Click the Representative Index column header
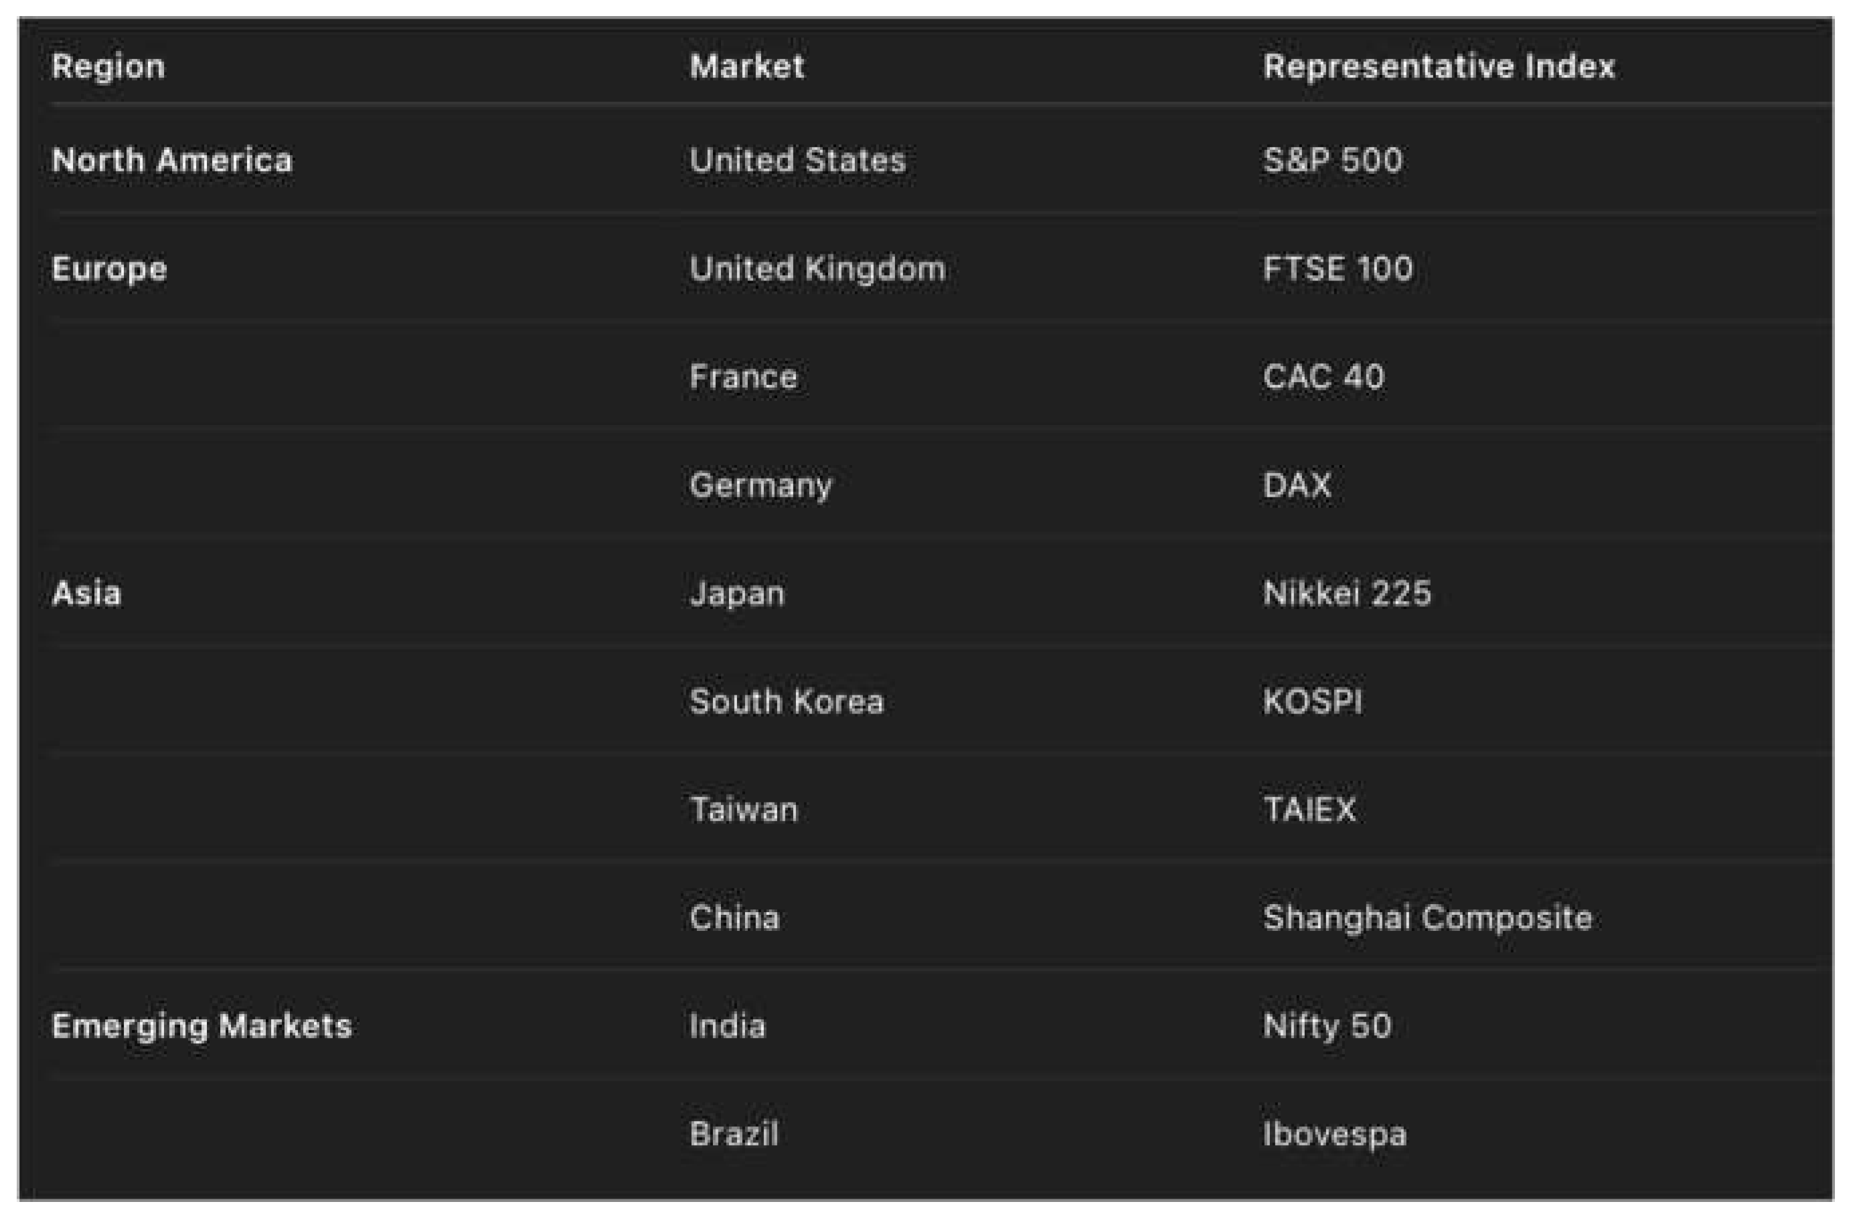 click(1439, 67)
